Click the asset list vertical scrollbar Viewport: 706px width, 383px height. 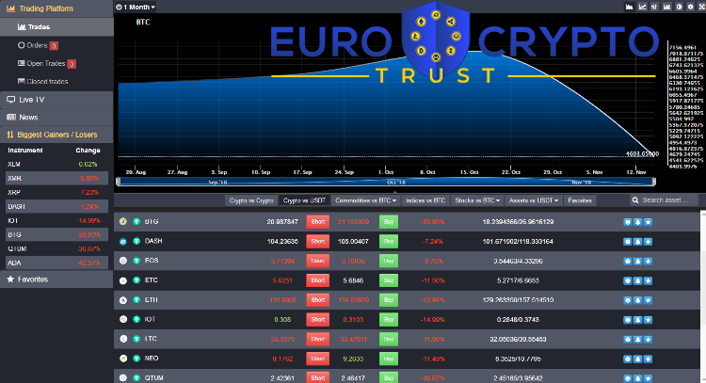pyautogui.click(x=703, y=296)
